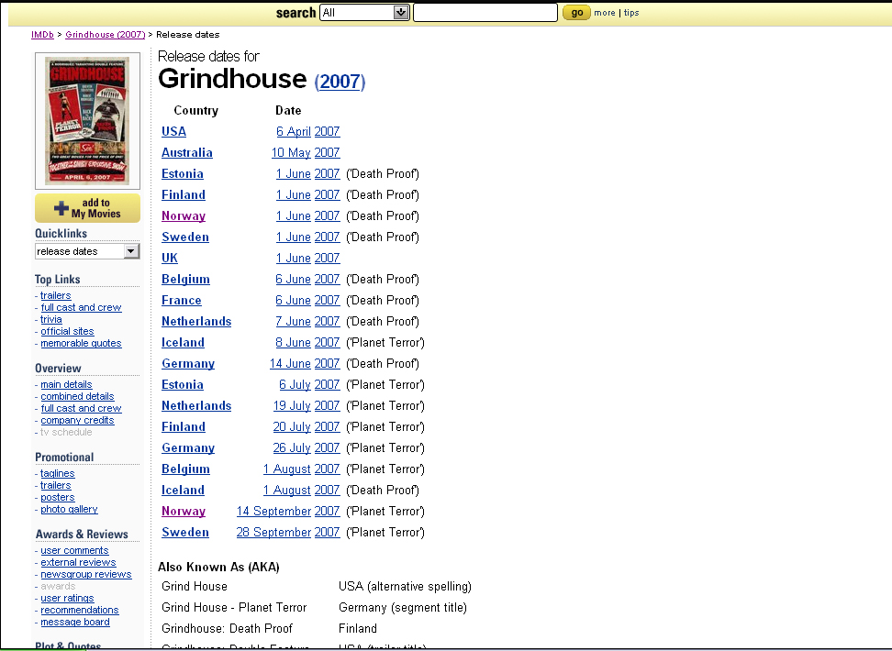
Task: Open the trivia link
Action: coord(51,319)
